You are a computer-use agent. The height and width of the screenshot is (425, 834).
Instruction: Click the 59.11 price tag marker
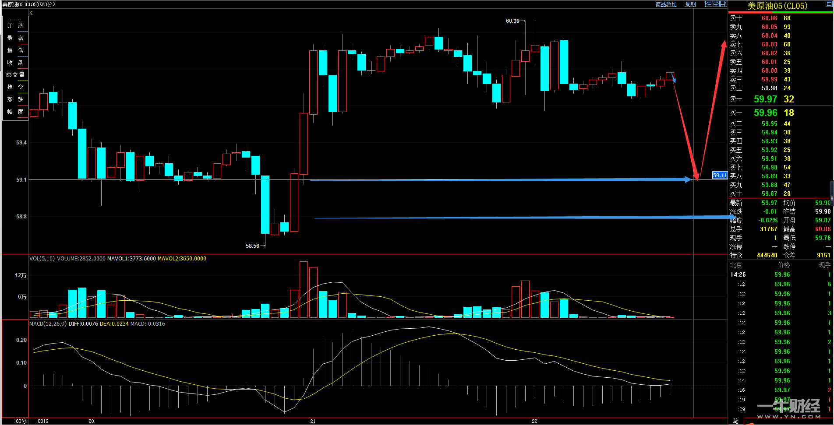[720, 175]
